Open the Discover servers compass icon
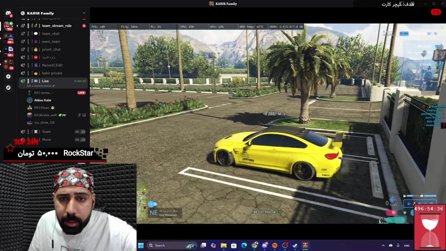This screenshot has height=251, width=446. pos(8,88)
